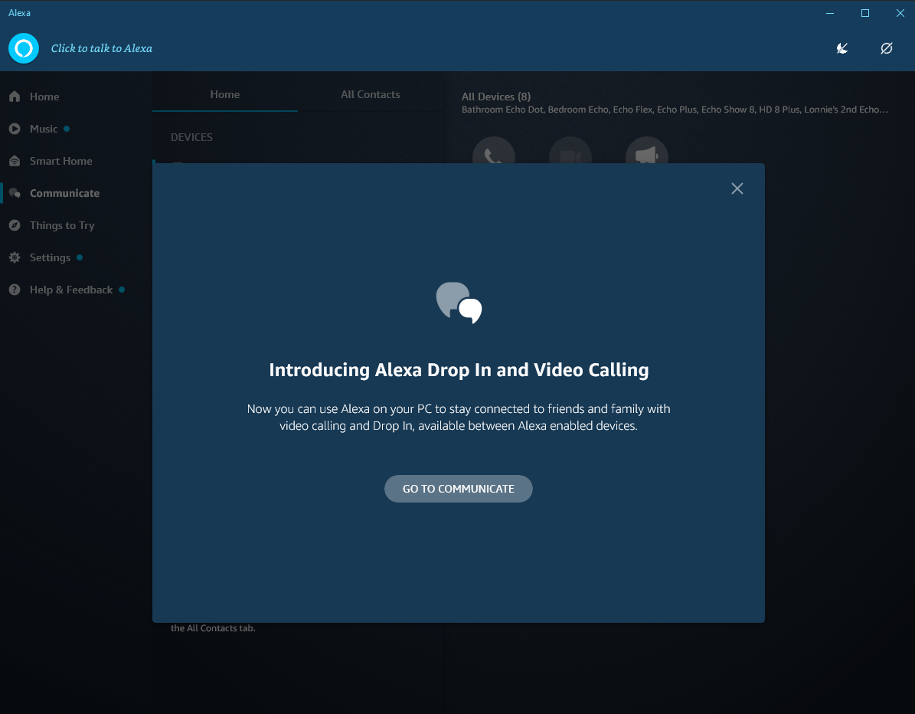Maximize the Alexa window
915x714 pixels.
click(864, 13)
